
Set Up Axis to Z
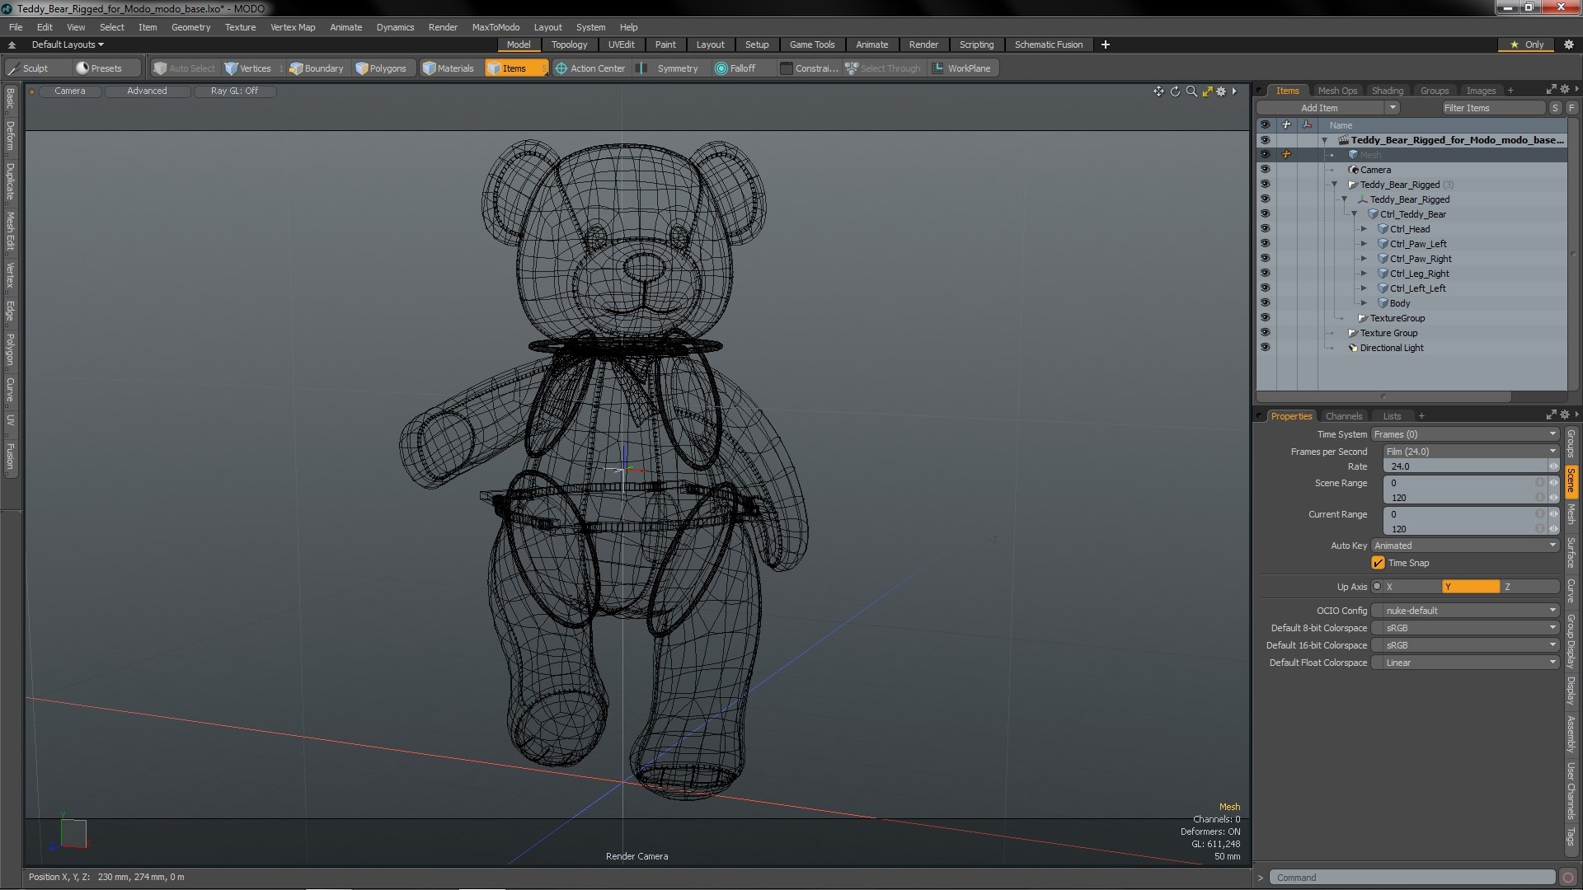[1529, 587]
